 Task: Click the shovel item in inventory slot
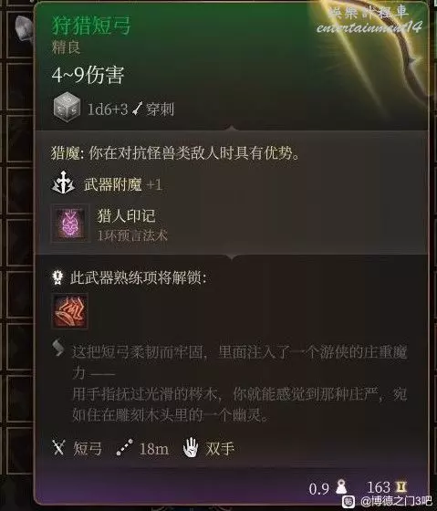(24, 27)
